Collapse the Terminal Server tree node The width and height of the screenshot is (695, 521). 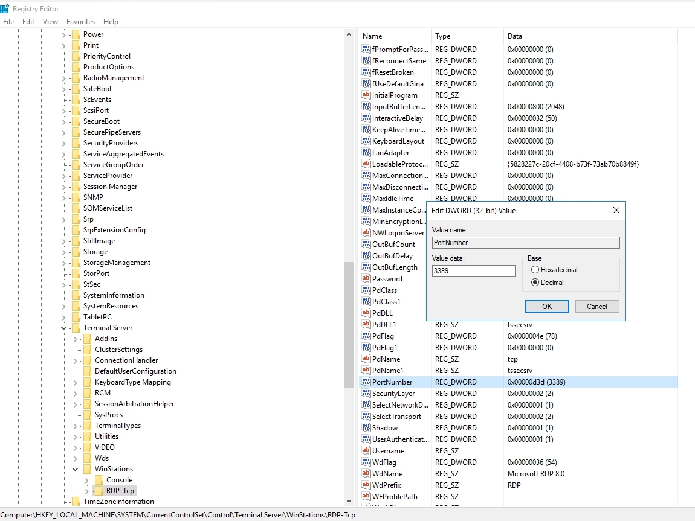tap(63, 327)
